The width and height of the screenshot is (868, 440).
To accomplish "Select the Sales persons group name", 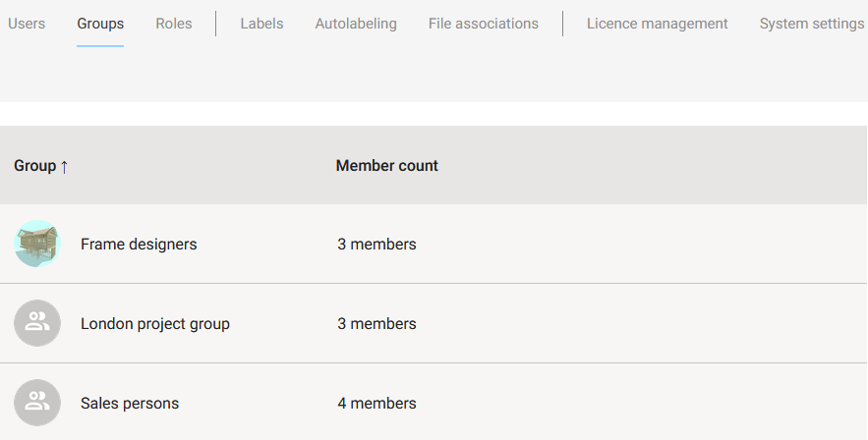I will pos(130,404).
